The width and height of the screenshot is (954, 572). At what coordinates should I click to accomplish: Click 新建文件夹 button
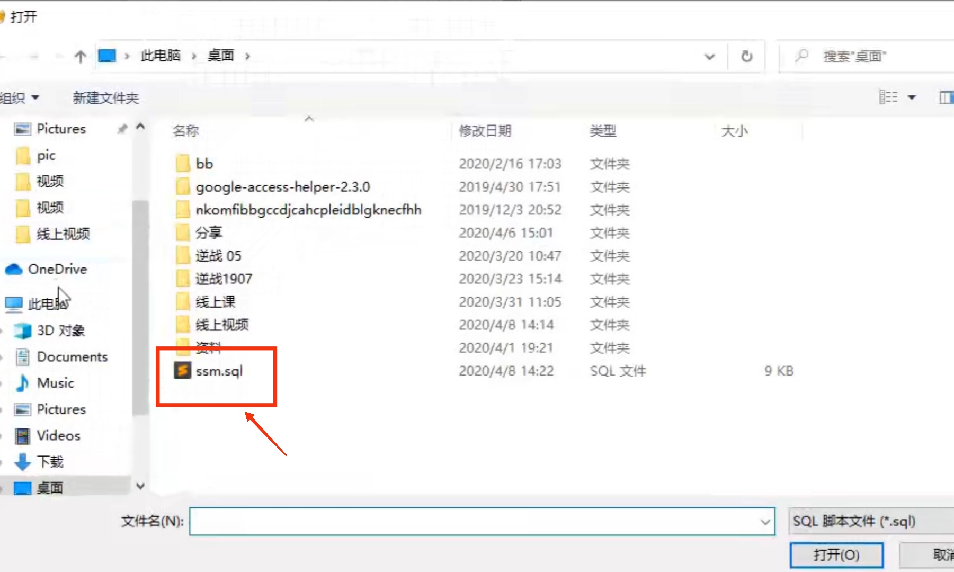click(106, 97)
